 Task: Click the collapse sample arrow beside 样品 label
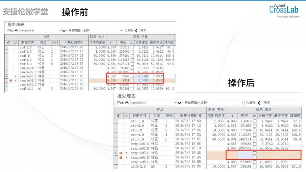pyautogui.click(x=16, y=30)
